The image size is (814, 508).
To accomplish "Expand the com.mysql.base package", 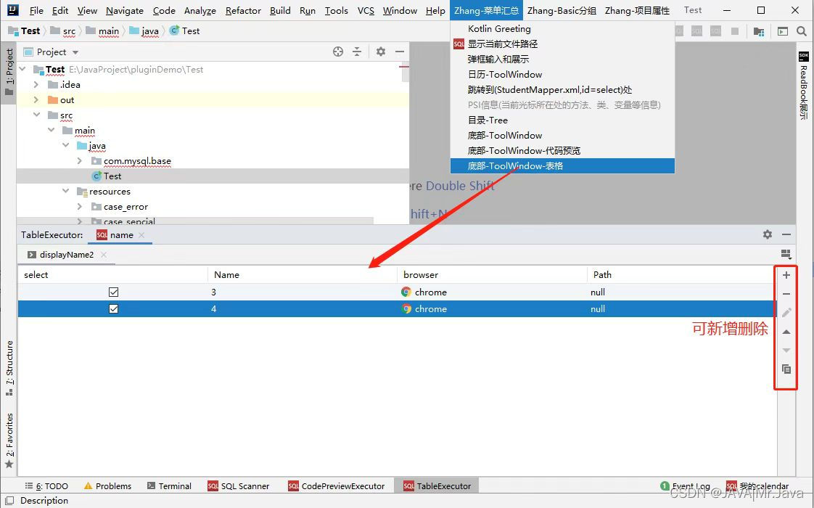I will tap(79, 160).
